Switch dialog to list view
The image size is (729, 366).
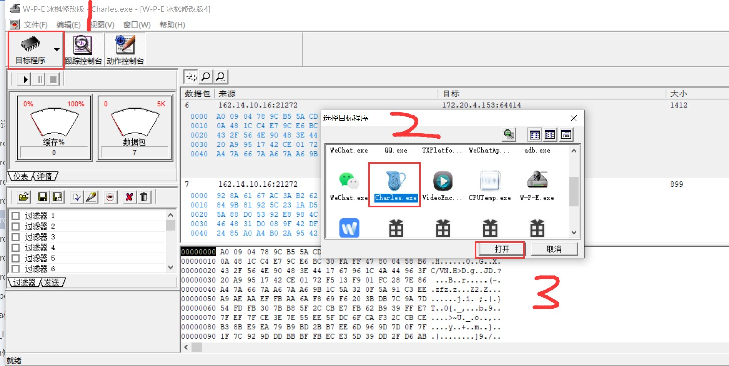tap(566, 134)
